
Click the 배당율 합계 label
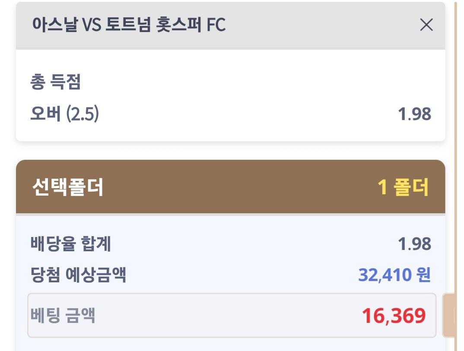click(71, 244)
